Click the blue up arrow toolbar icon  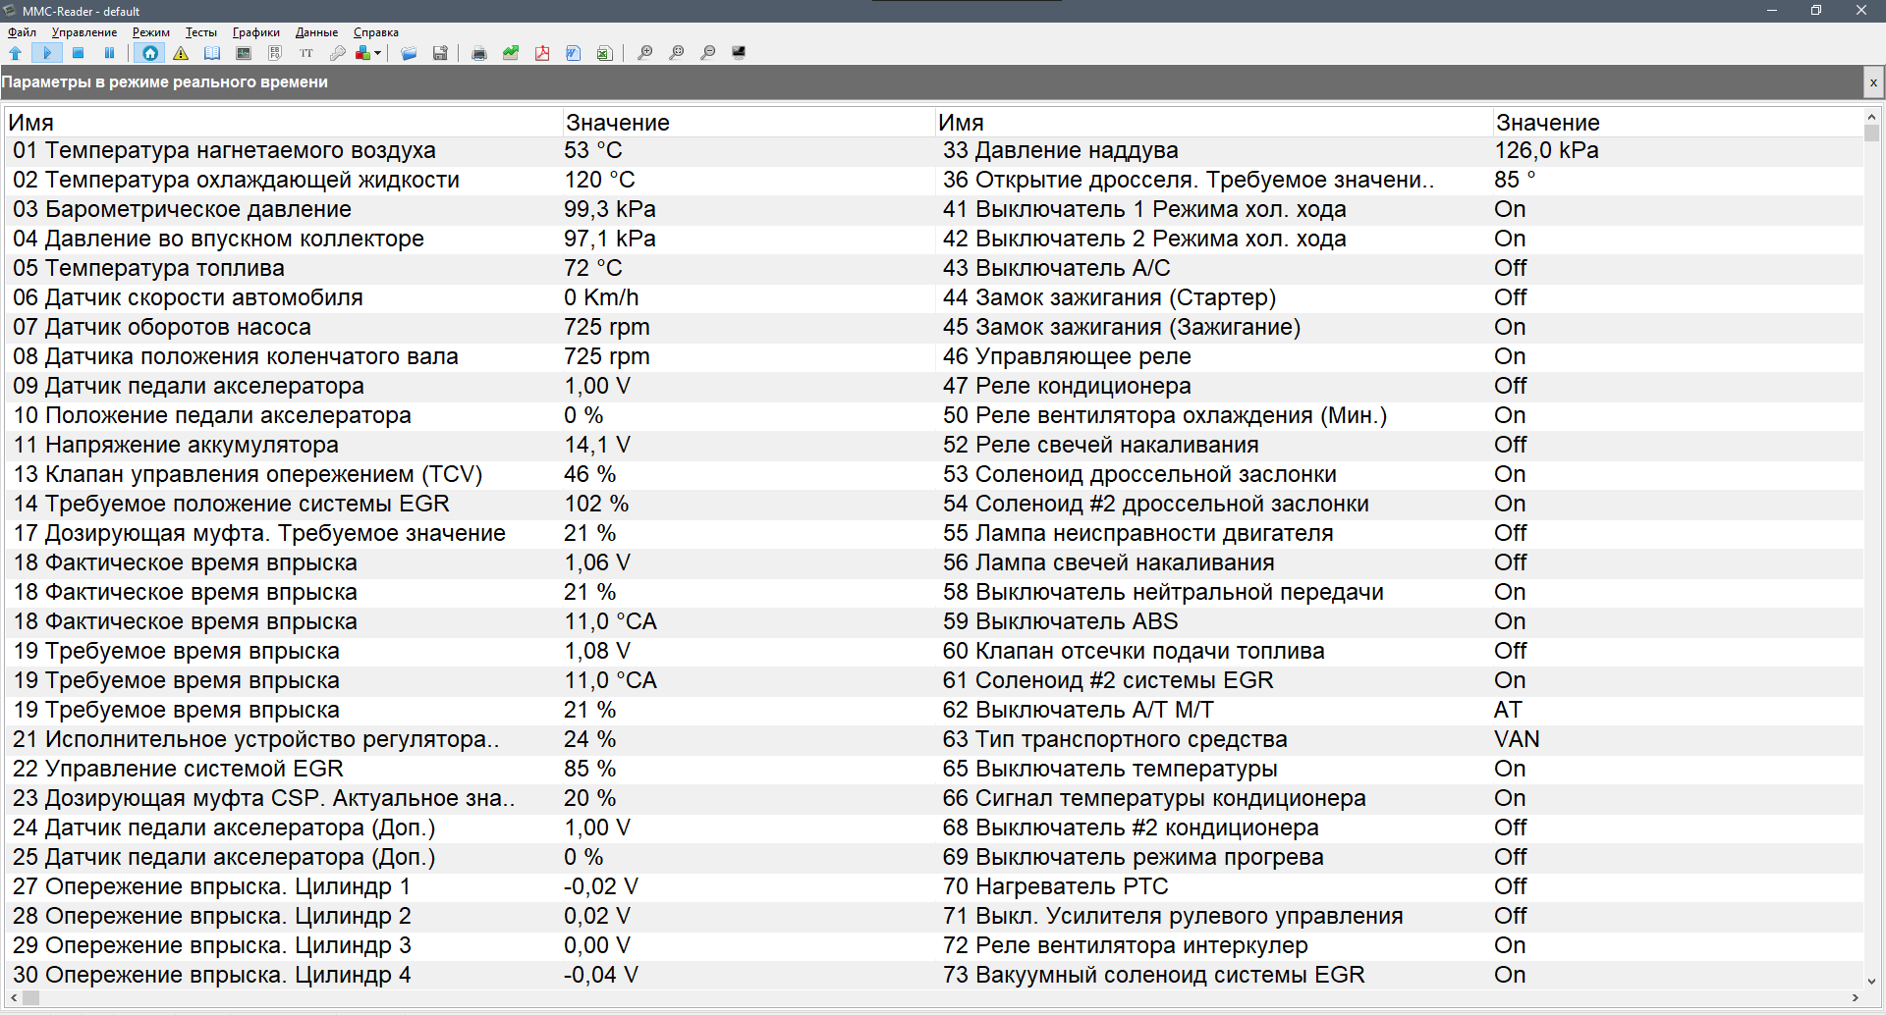pyautogui.click(x=16, y=53)
